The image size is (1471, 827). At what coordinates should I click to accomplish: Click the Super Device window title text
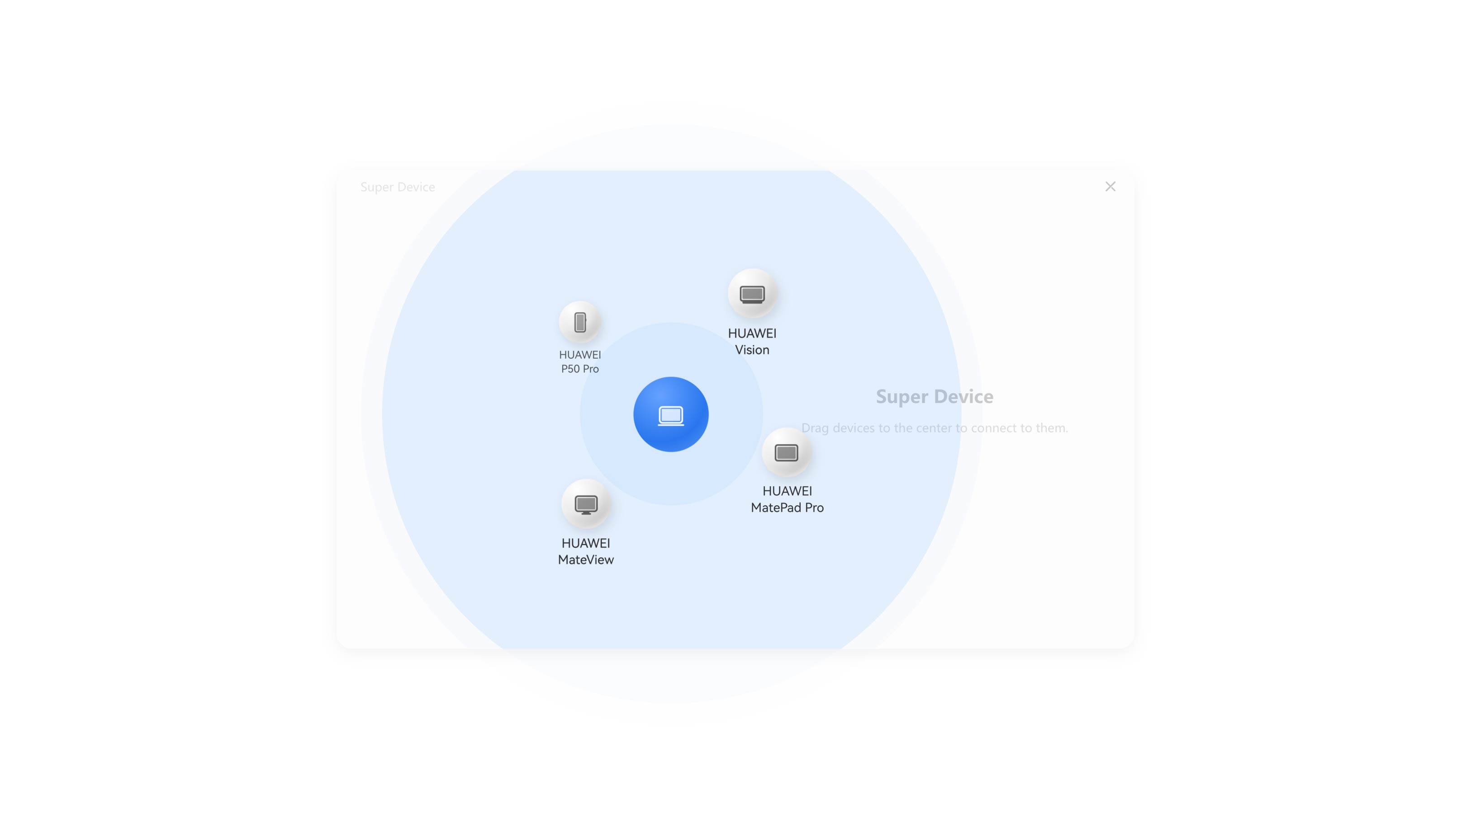pyautogui.click(x=398, y=187)
